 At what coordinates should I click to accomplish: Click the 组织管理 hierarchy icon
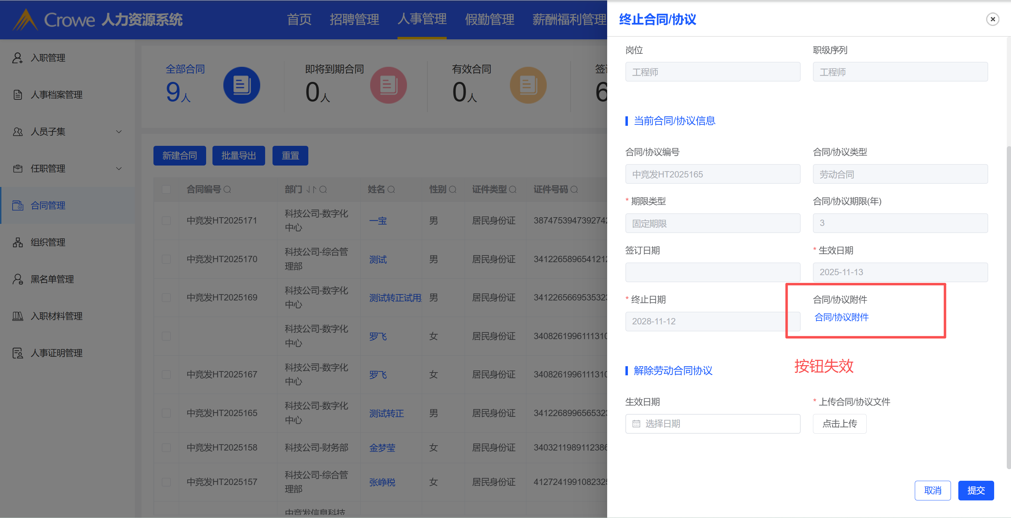pyautogui.click(x=17, y=242)
